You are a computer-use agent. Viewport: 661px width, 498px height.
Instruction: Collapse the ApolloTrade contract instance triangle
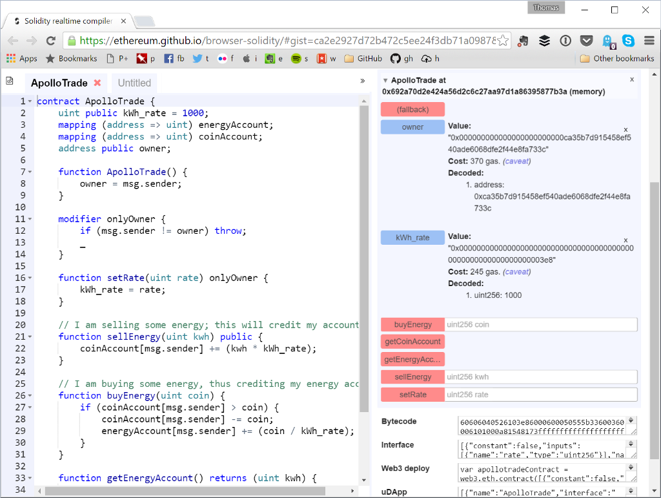pos(385,81)
